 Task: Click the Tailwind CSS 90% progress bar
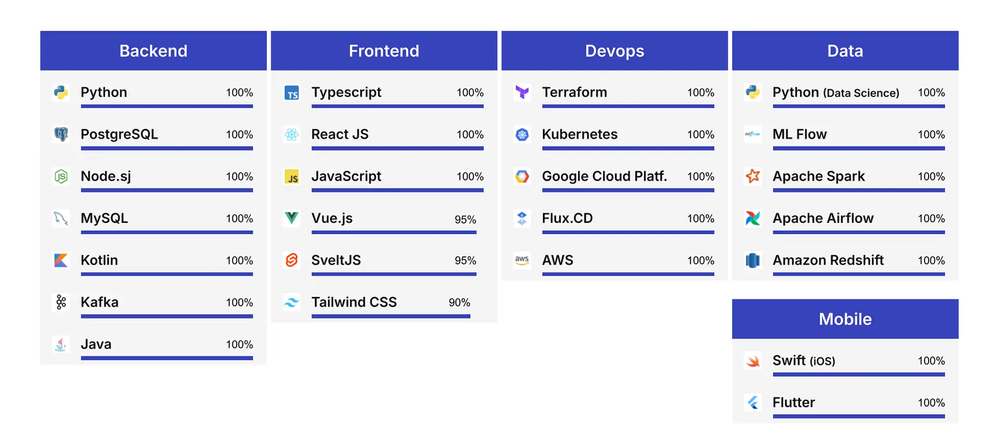click(391, 316)
